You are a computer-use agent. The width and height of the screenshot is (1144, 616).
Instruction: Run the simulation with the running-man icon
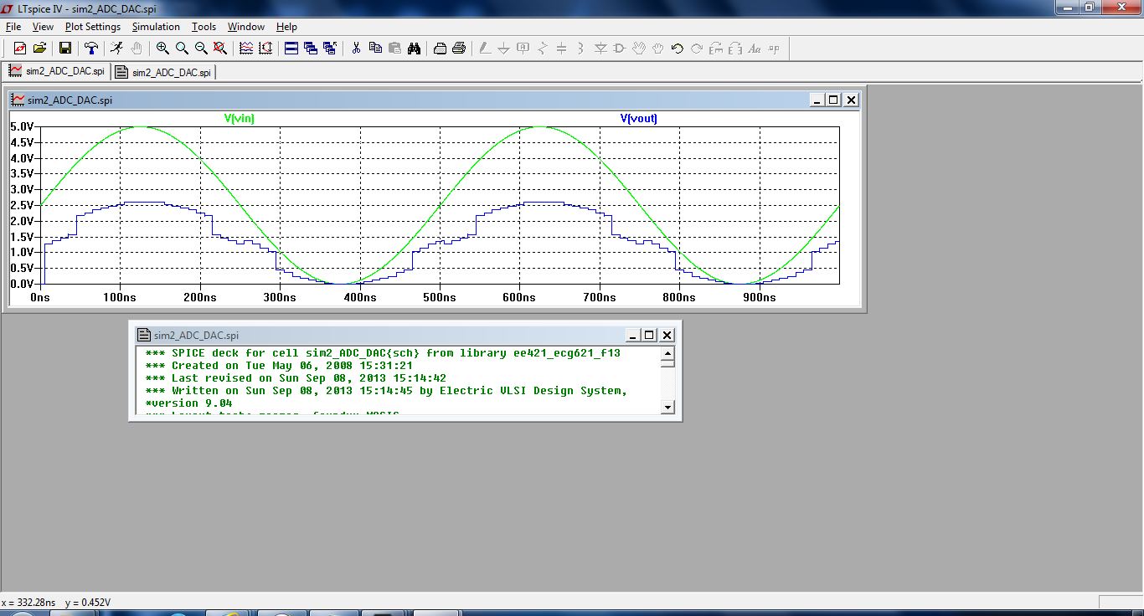116,49
